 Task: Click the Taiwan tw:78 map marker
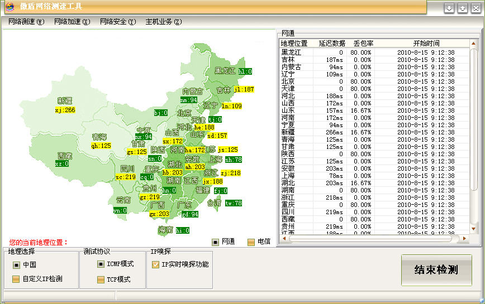coord(233,204)
